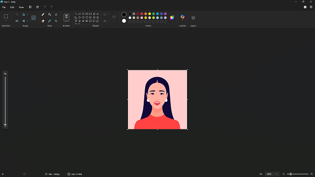Undo the last action
The image size is (315, 177).
[45, 7]
